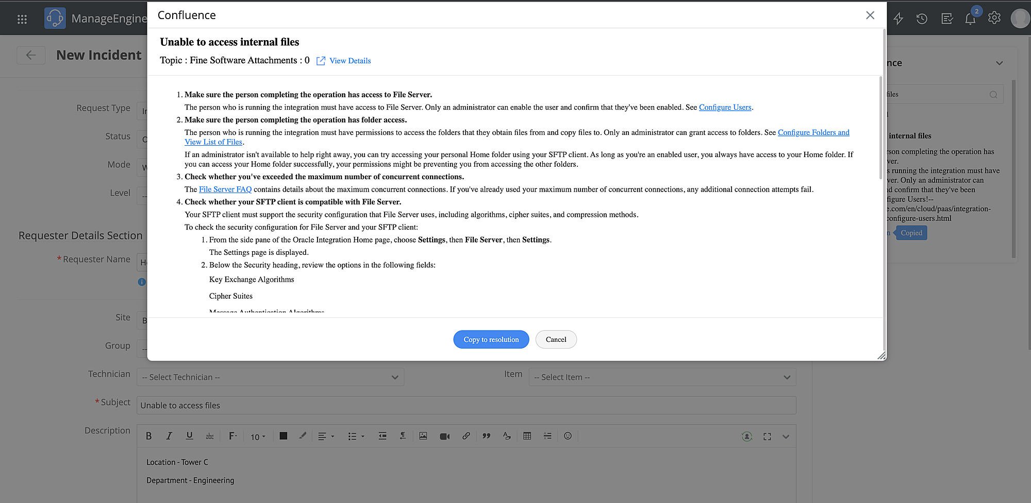
Task: Collapse the description editor toolbar chevron
Action: point(786,437)
